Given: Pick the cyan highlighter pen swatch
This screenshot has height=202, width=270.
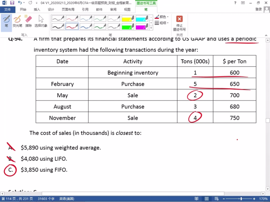Looking at the screenshot, I should pyautogui.click(x=142, y=19).
